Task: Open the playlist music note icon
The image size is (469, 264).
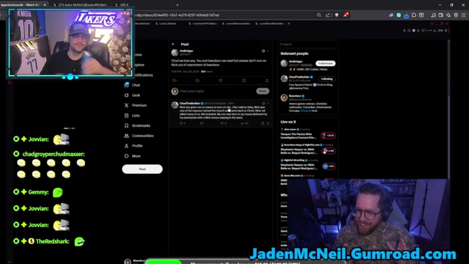Action: coord(433,15)
